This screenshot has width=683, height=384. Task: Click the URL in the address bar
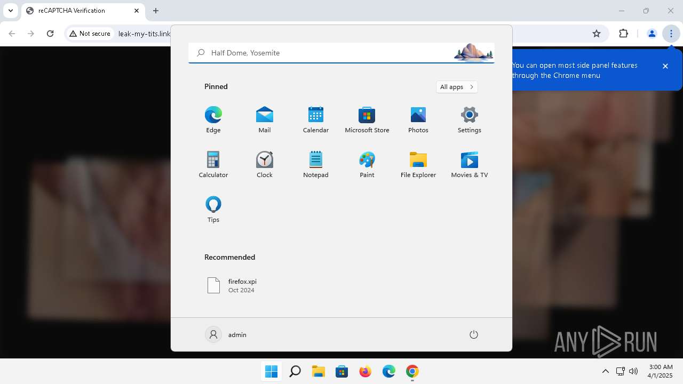click(x=144, y=34)
